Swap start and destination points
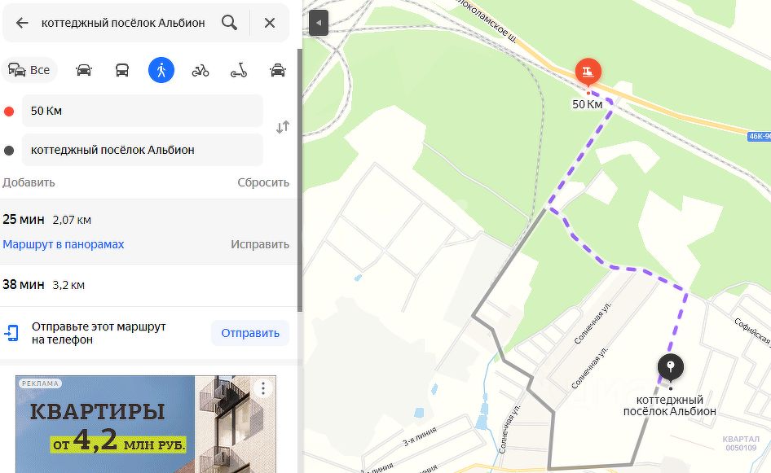This screenshot has width=771, height=473. 283,127
